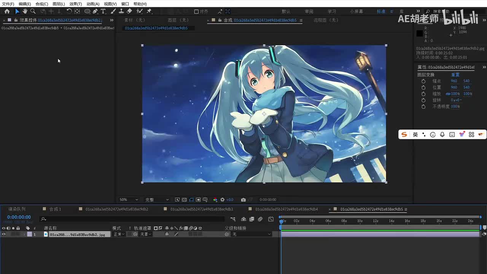Image resolution: width=487 pixels, height=274 pixels.
Task: Open the parent link 无 dropdown
Action: coord(251,234)
